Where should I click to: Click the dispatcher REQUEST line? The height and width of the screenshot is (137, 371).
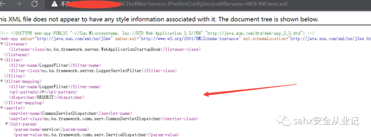click(47, 97)
